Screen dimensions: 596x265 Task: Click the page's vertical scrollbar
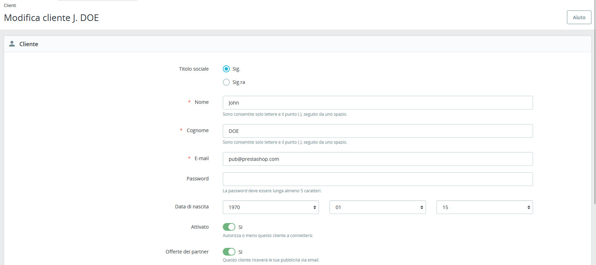point(595,102)
